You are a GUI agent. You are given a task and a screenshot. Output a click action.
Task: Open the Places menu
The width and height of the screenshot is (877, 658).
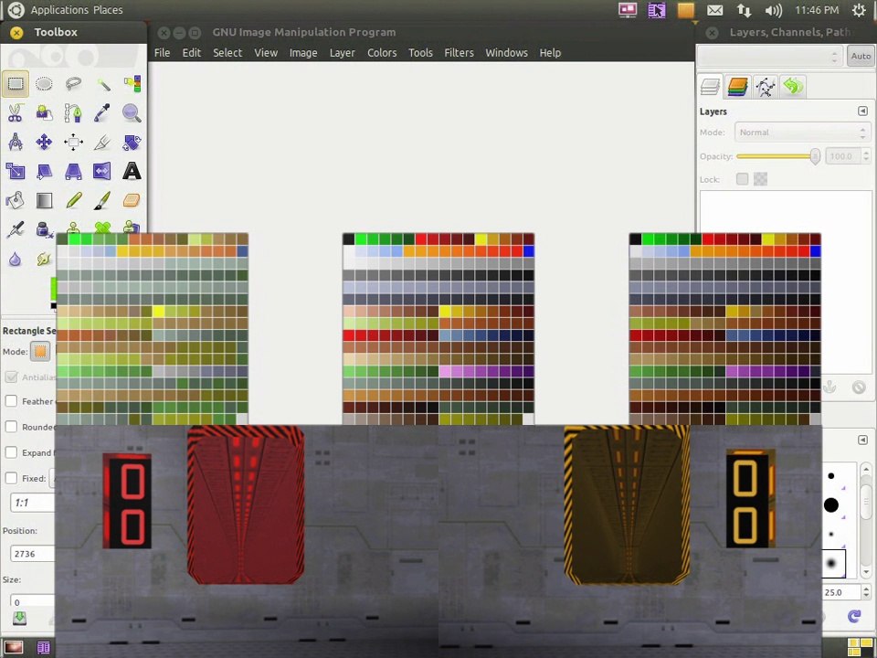coord(108,10)
